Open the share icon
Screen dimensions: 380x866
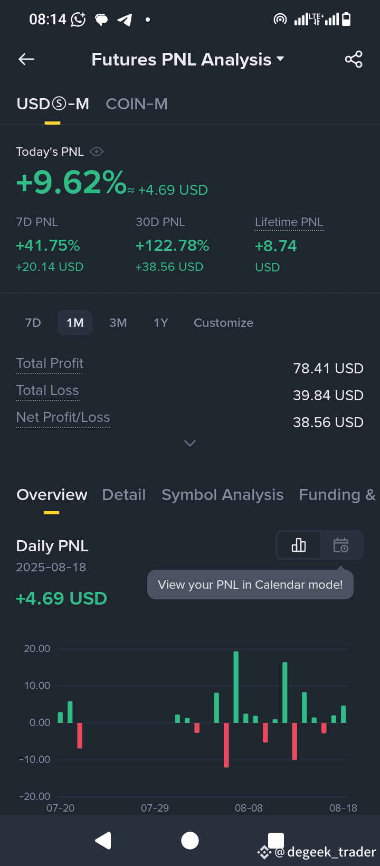click(354, 60)
